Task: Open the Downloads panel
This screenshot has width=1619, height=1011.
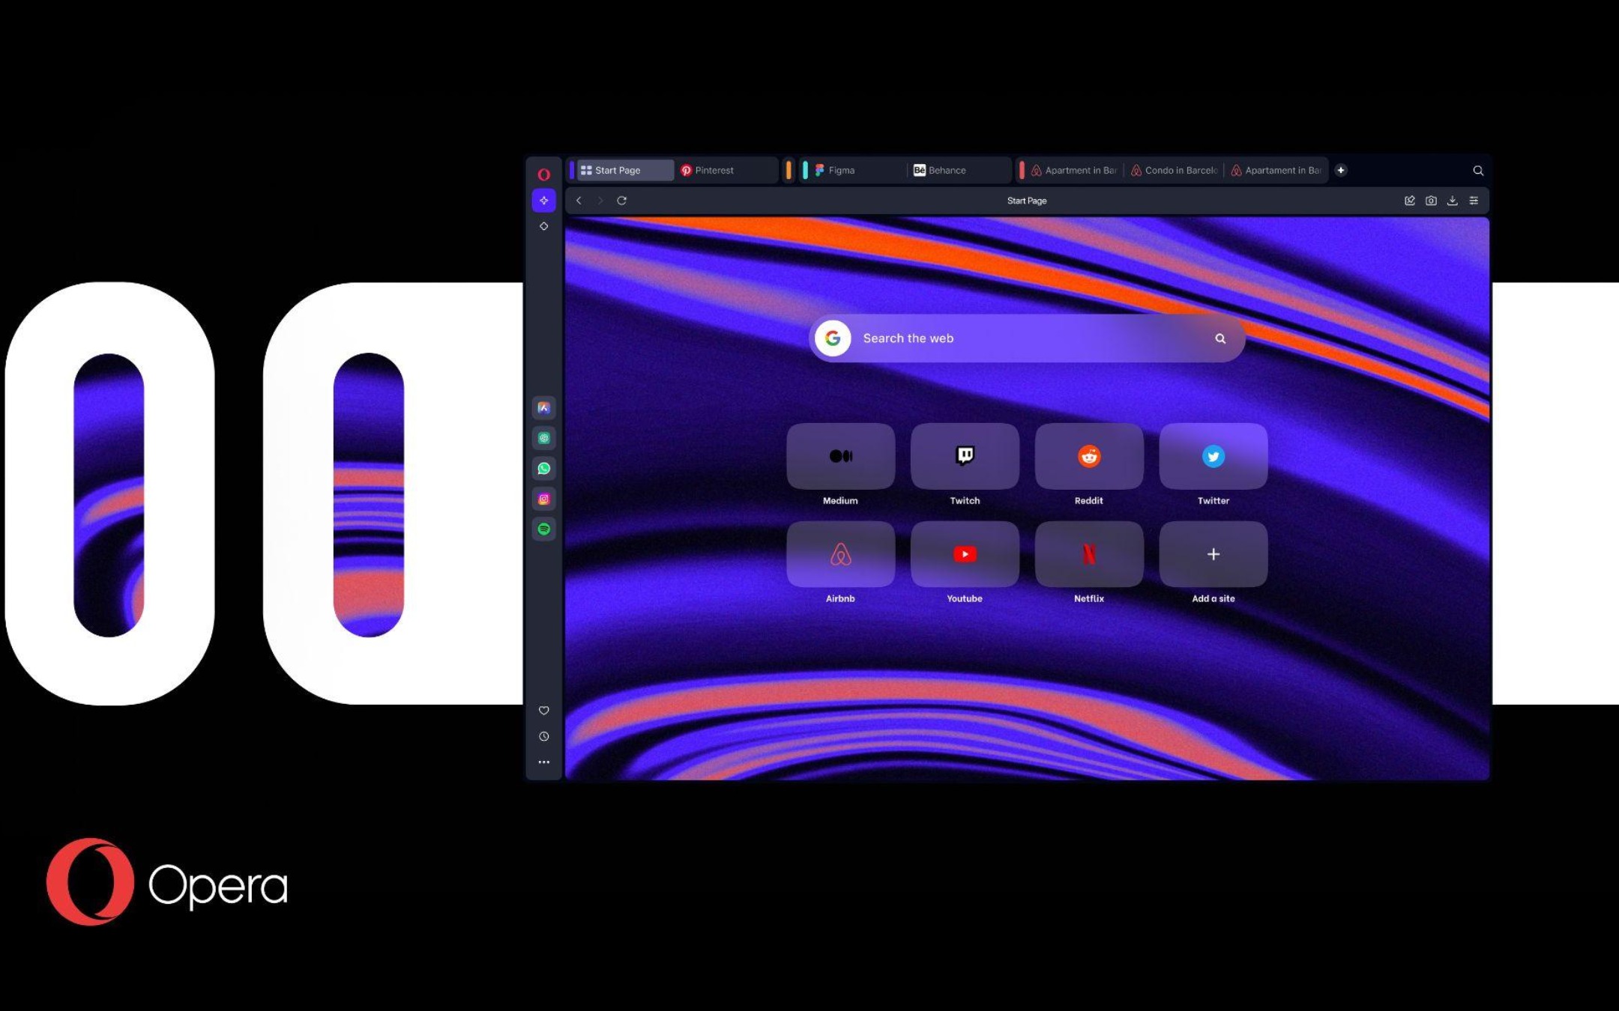Action: (x=1453, y=201)
